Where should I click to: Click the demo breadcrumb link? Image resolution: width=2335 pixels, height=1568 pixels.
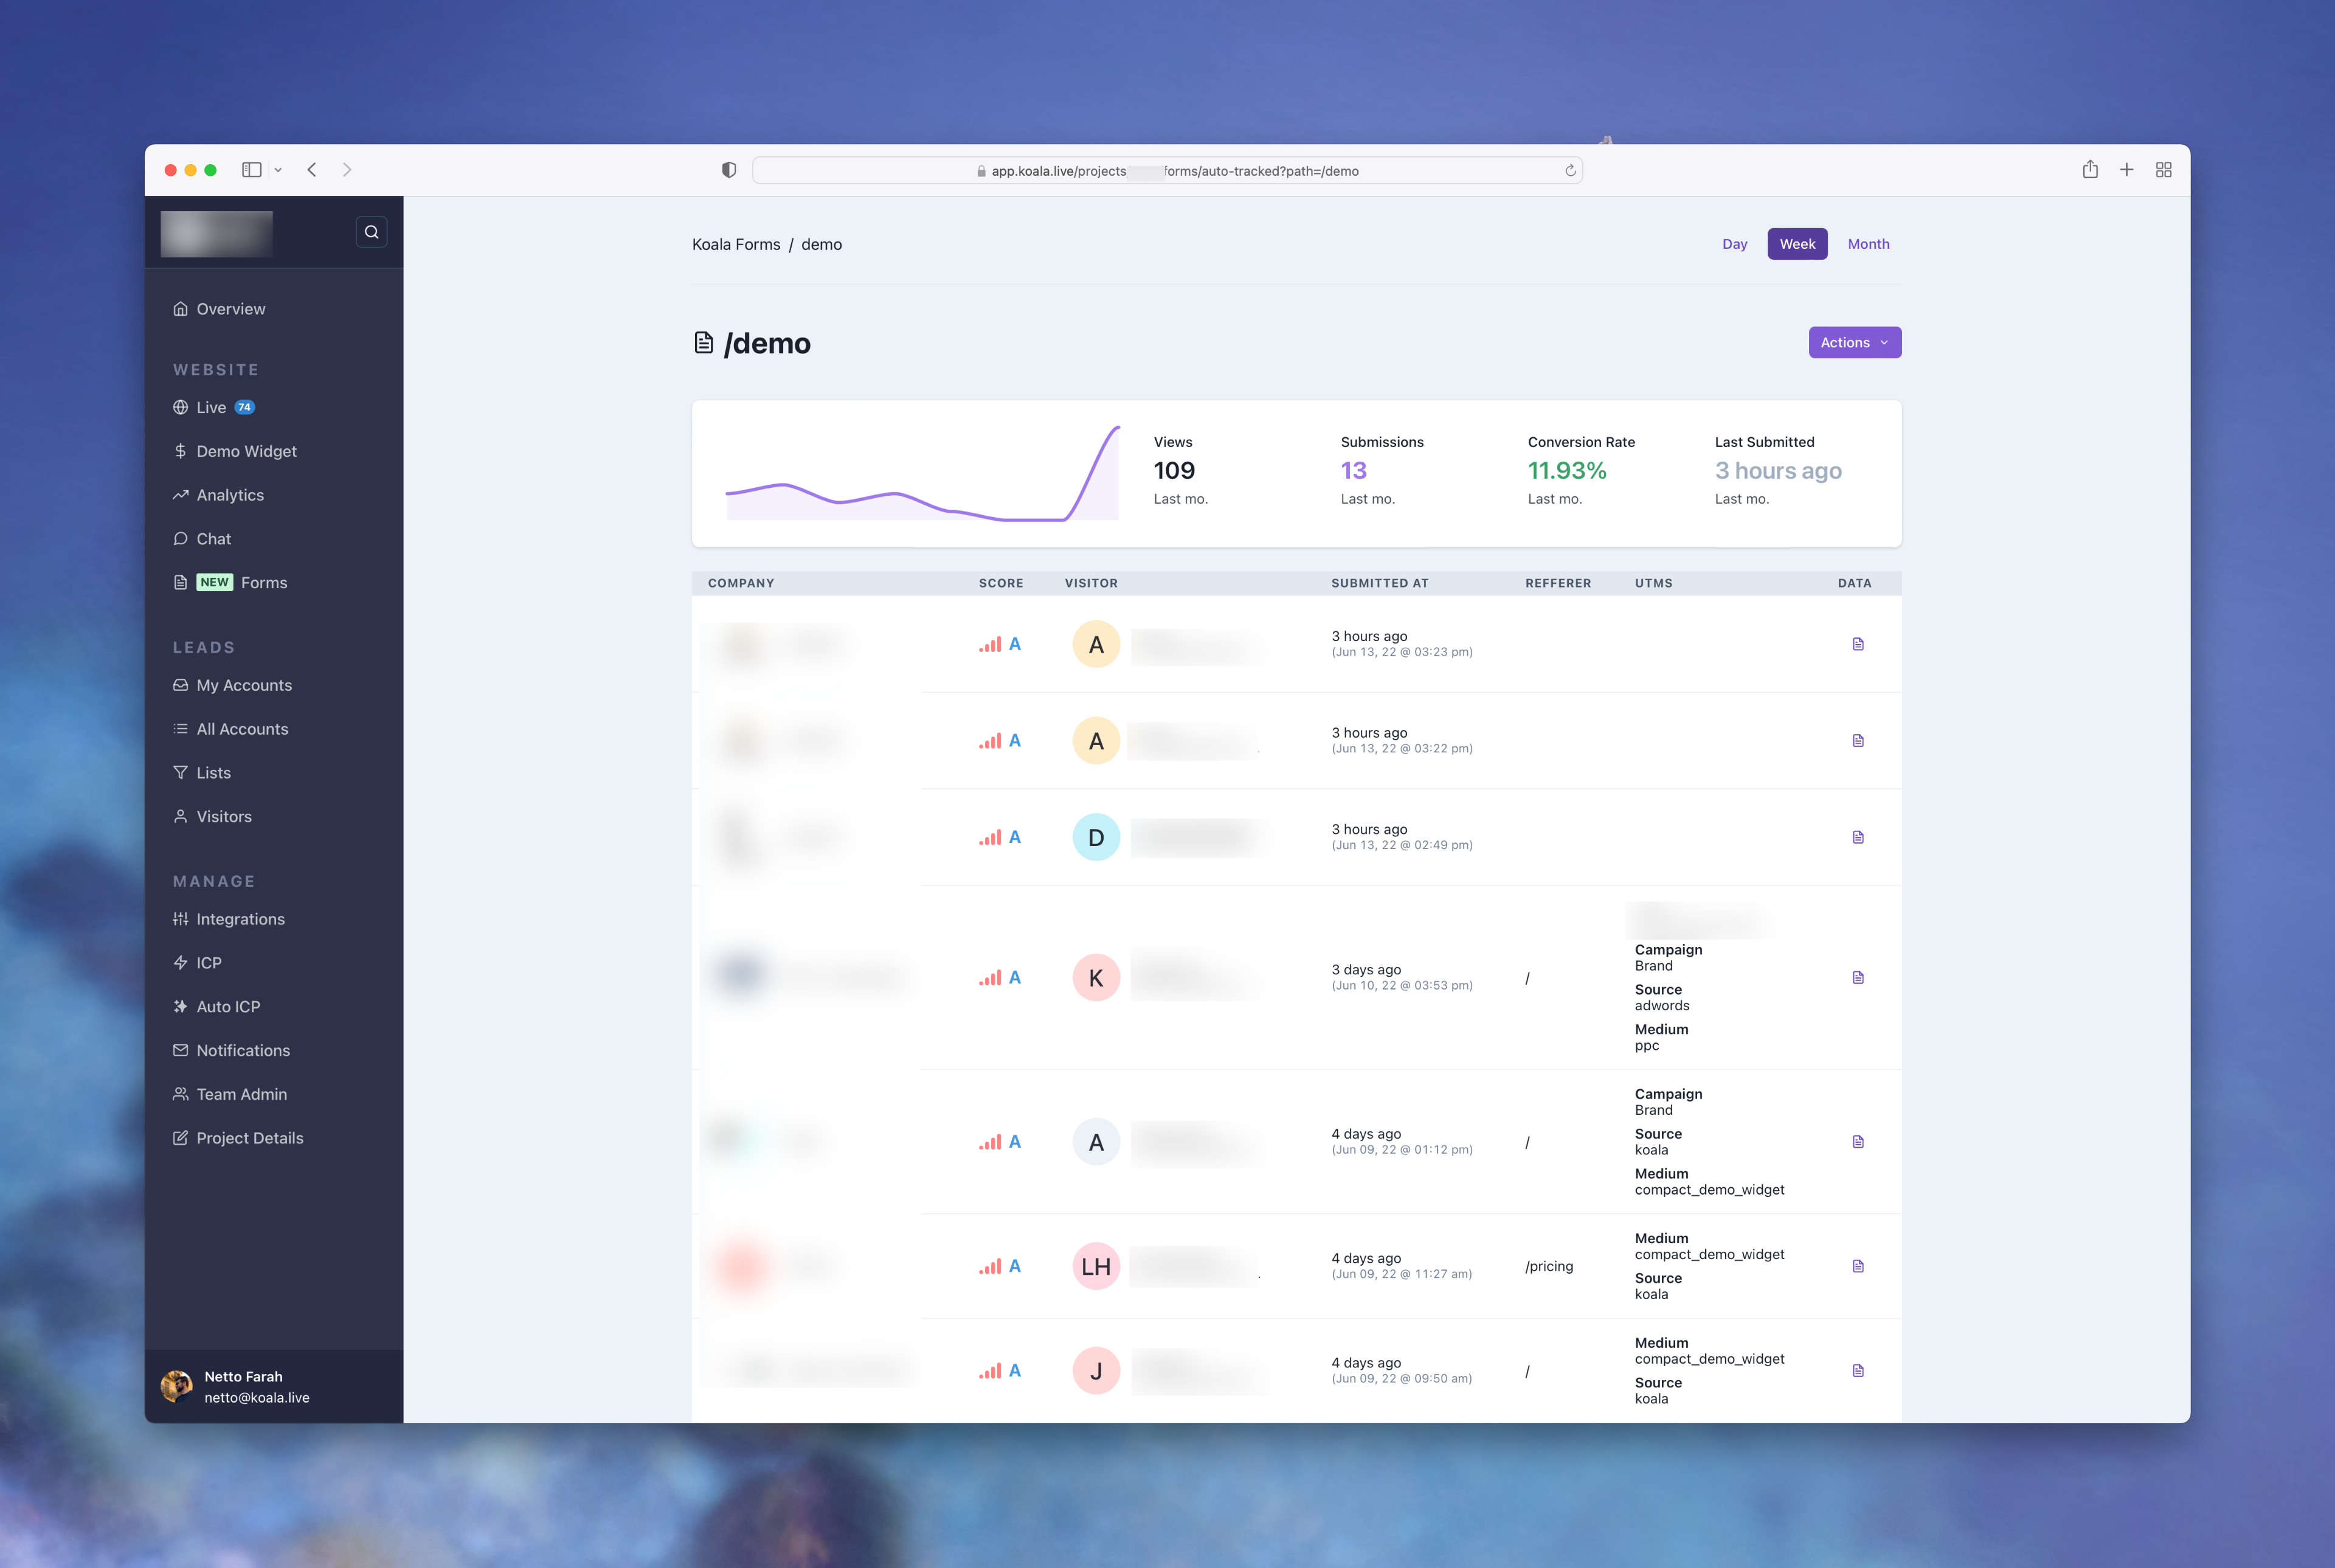pyautogui.click(x=820, y=243)
